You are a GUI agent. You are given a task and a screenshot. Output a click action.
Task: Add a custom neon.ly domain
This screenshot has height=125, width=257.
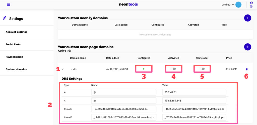coord(248,18)
